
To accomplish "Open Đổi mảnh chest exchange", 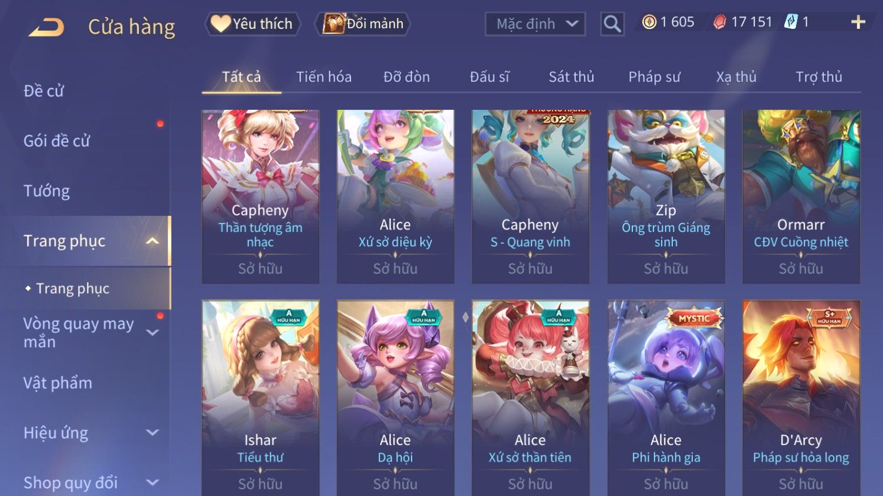I will pyautogui.click(x=362, y=24).
